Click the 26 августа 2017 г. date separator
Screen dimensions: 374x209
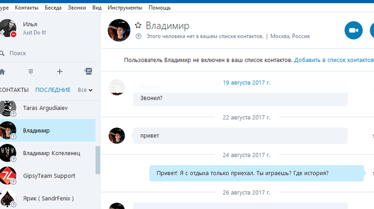(247, 192)
